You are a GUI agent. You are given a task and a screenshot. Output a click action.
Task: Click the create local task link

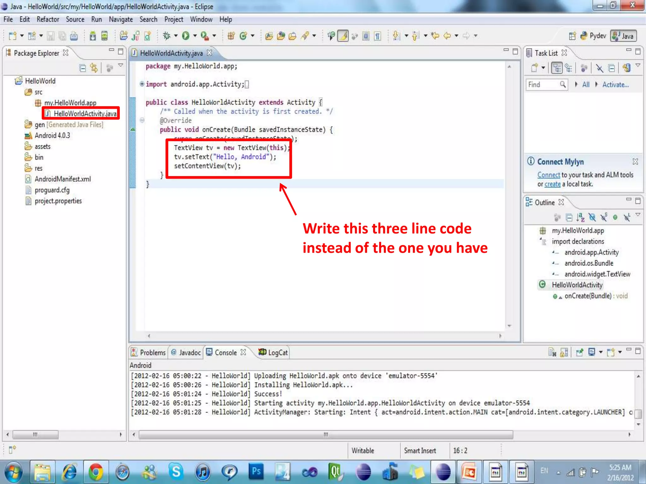[553, 184]
